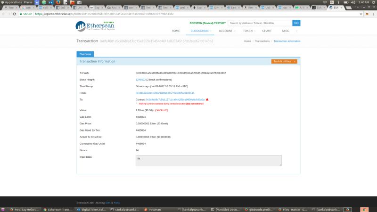This screenshot has height=212, width=377.
Task: Reload the page with the refresh icon
Action: [15, 14]
